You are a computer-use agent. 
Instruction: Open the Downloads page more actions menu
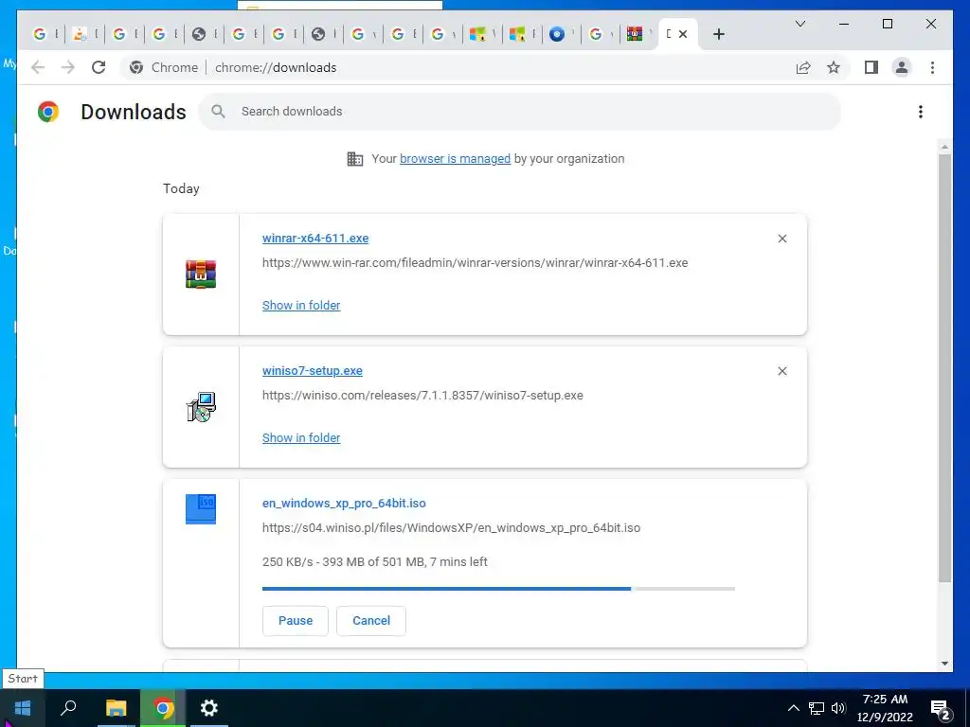point(921,112)
